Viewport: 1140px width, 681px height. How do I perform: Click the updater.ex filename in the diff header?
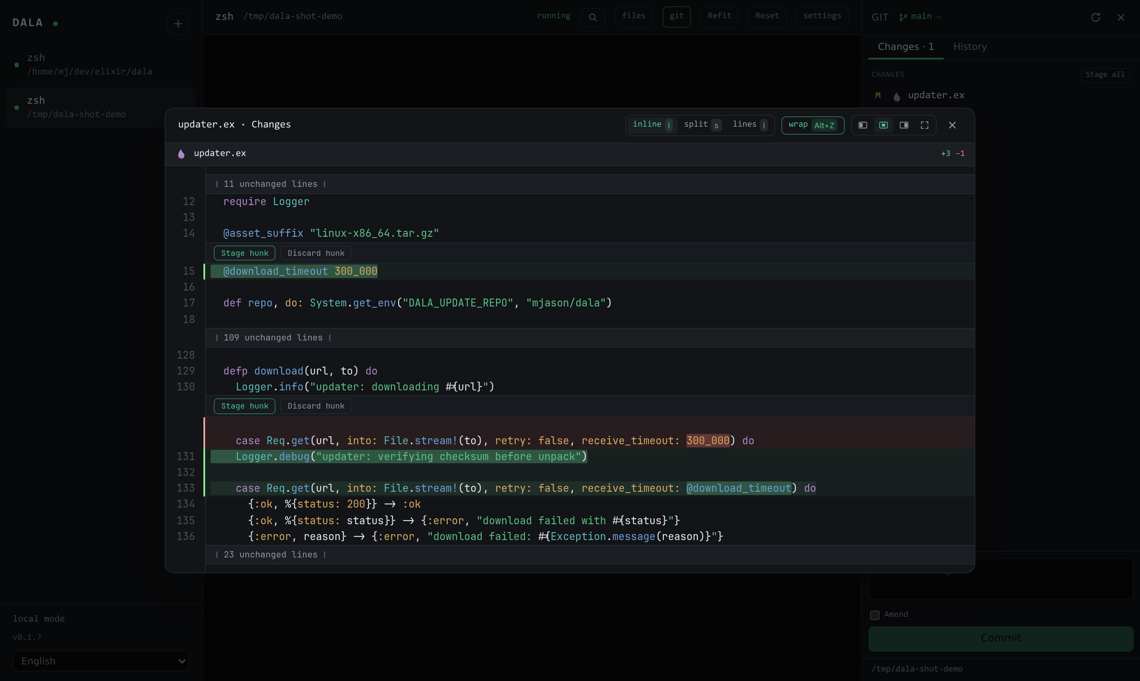[x=220, y=153]
